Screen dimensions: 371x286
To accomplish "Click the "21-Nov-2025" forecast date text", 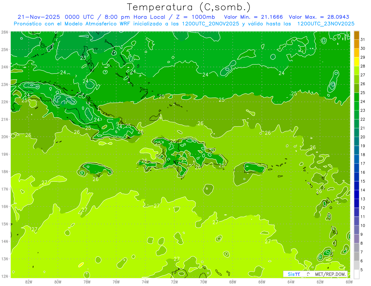I will point(39,17).
